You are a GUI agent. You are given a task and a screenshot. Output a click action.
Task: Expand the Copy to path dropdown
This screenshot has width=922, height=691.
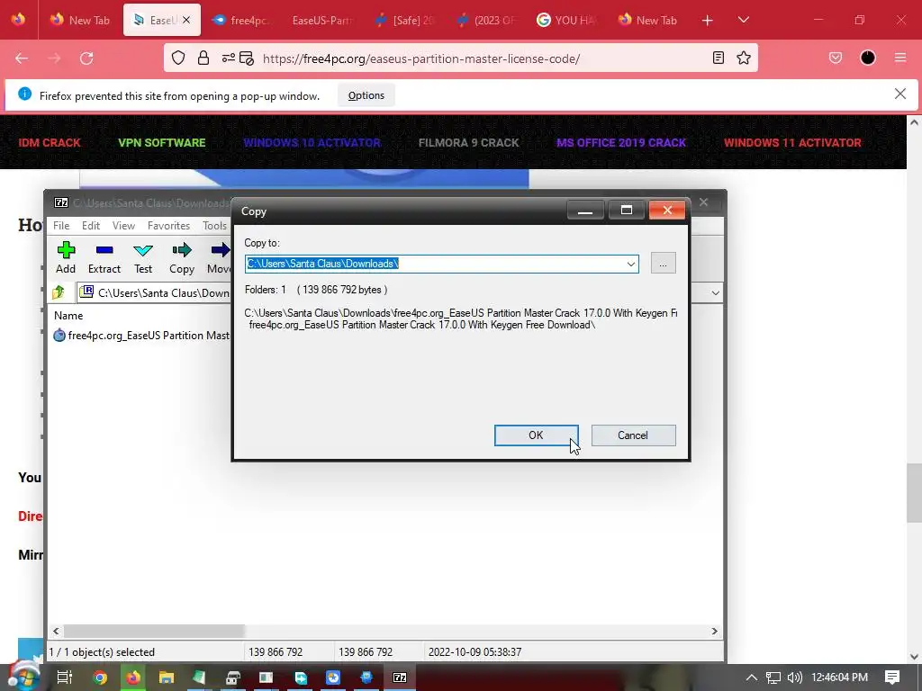tap(631, 264)
